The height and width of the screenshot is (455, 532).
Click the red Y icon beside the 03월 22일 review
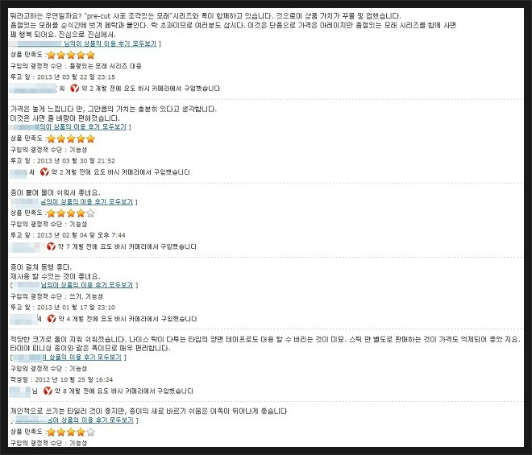tap(74, 89)
